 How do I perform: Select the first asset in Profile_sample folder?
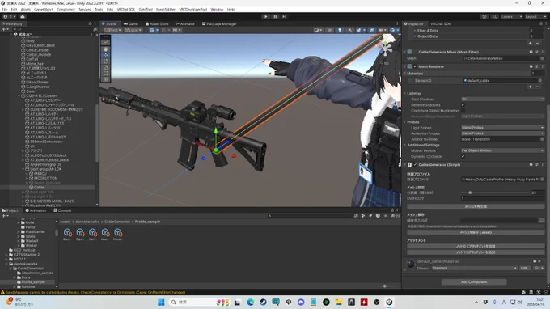tap(67, 235)
